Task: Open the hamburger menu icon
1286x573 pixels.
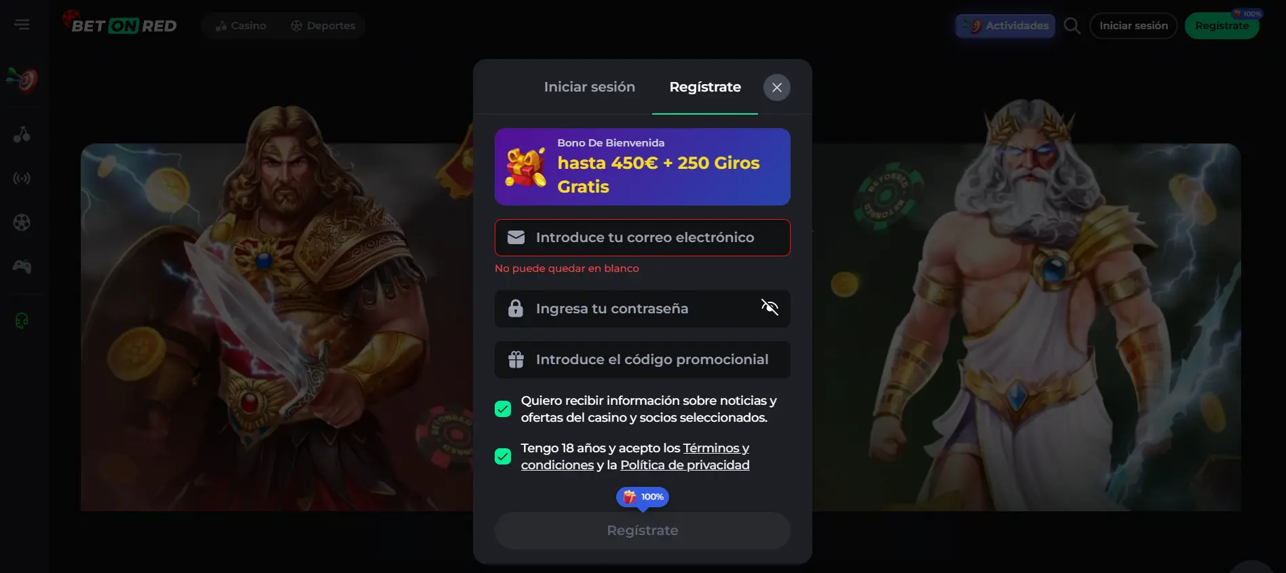Action: [x=22, y=25]
